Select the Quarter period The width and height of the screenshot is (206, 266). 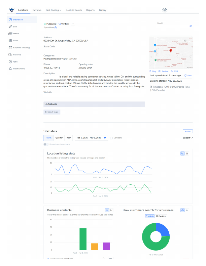(59, 138)
